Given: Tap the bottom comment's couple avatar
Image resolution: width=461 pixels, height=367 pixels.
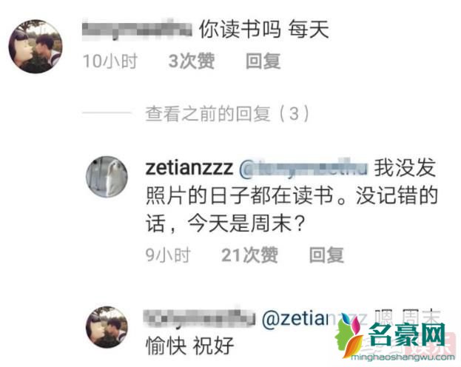Looking at the screenshot, I should click(x=107, y=327).
